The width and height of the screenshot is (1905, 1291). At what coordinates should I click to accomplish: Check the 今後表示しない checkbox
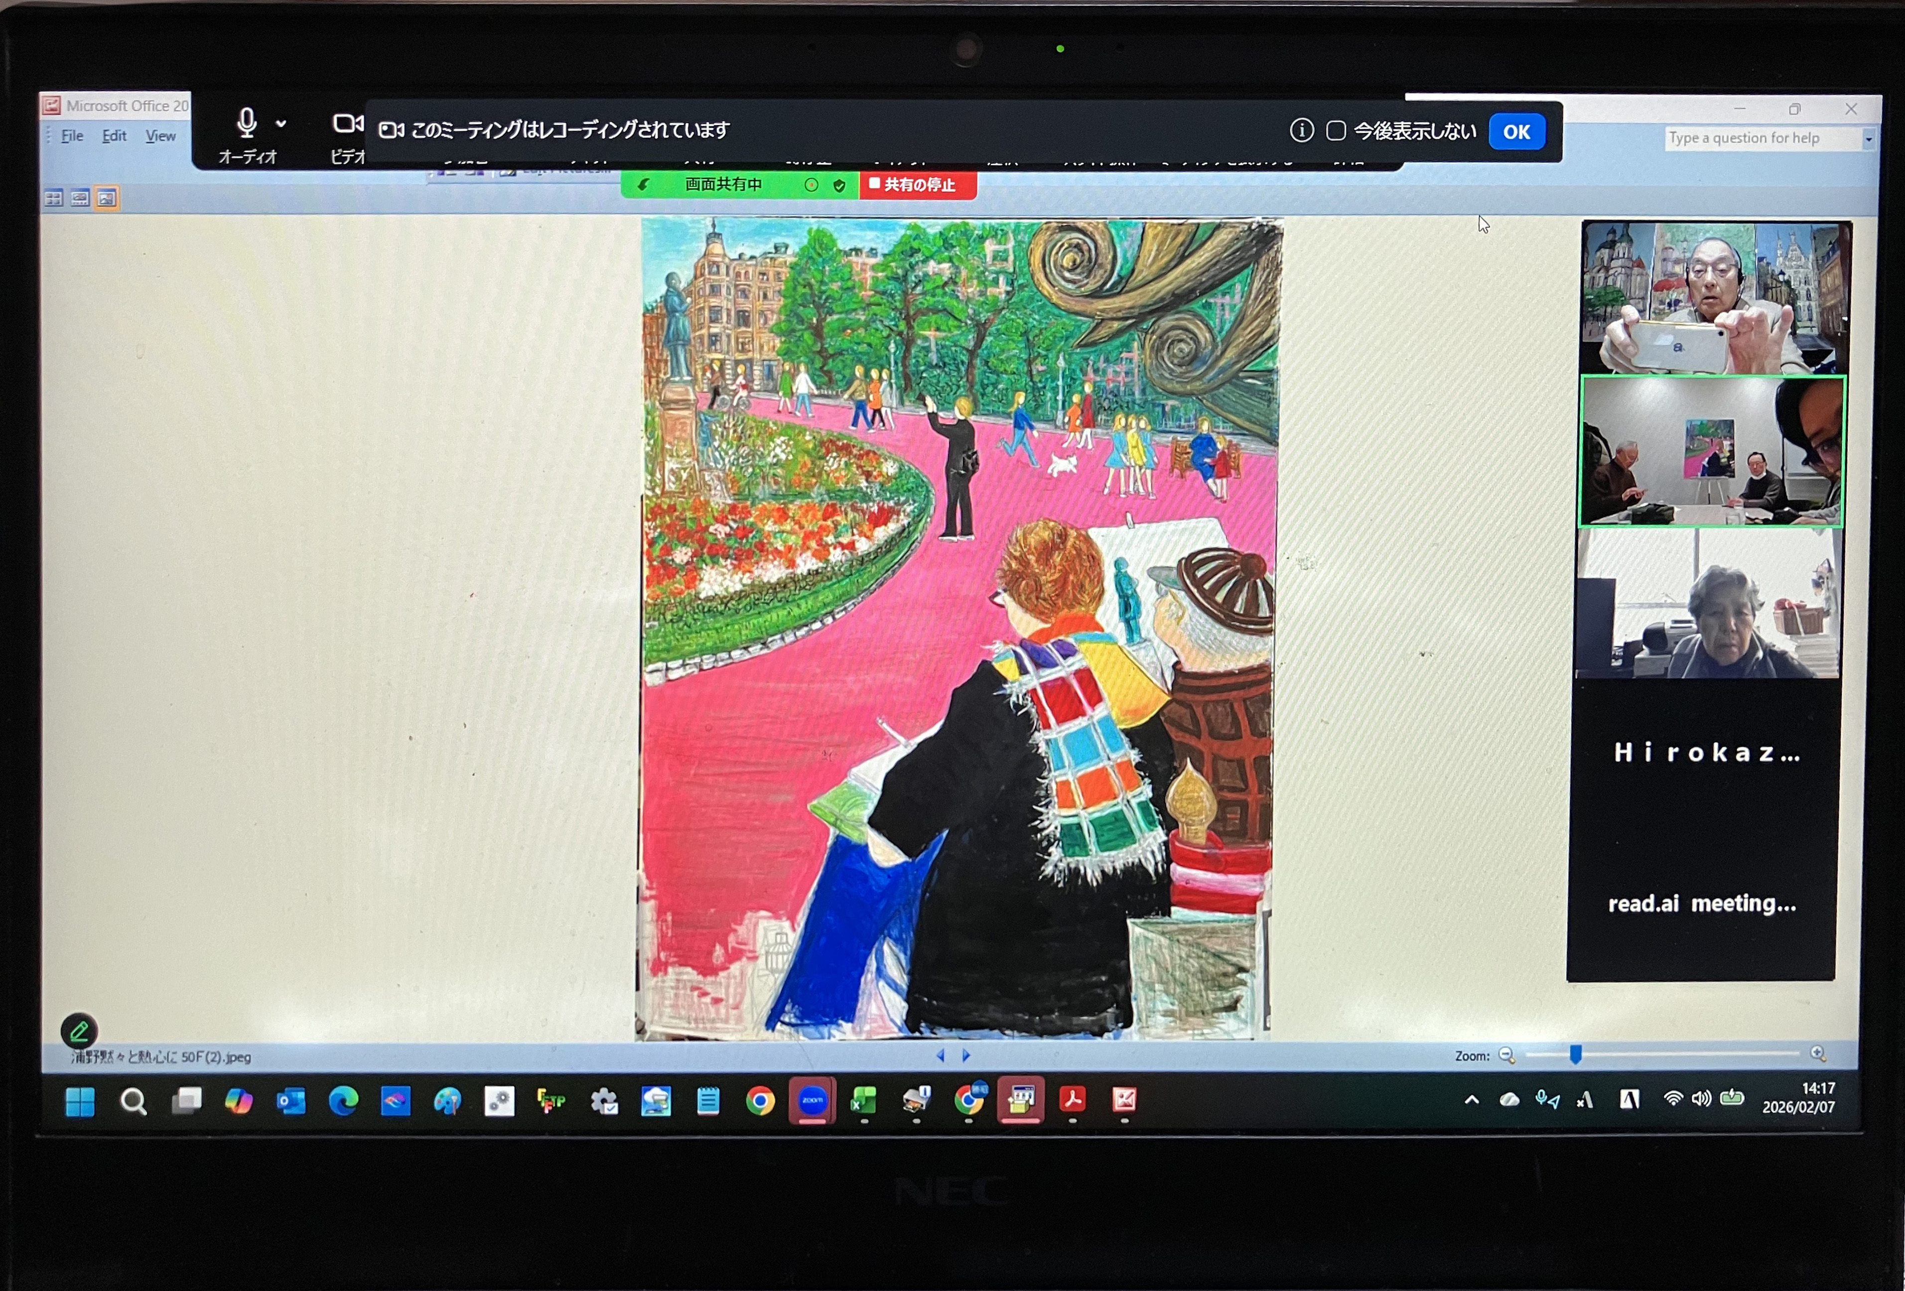point(1335,130)
